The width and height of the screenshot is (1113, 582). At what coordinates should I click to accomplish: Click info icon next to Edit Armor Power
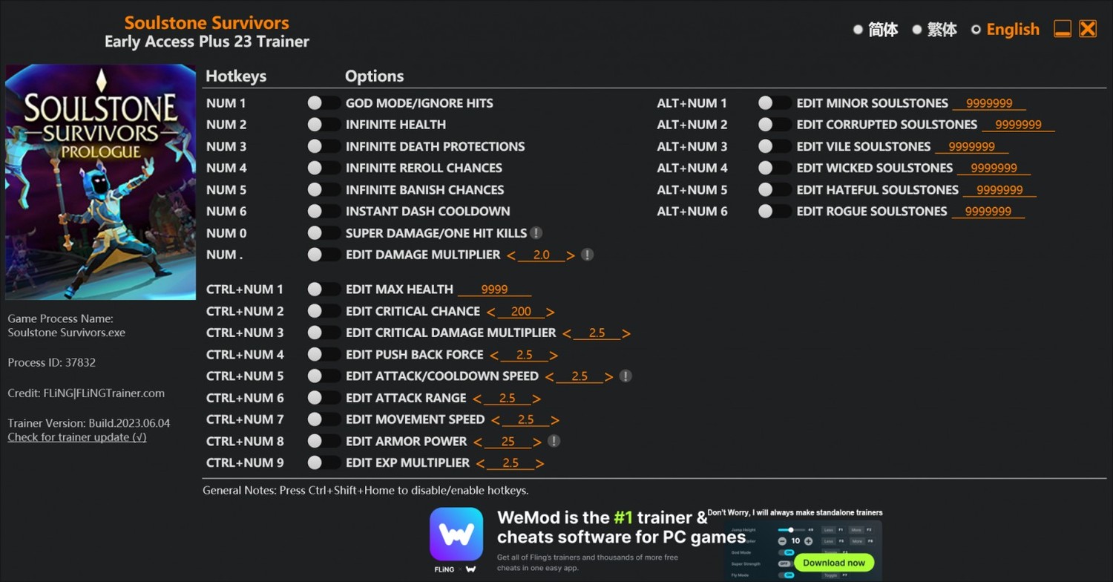[x=553, y=441]
